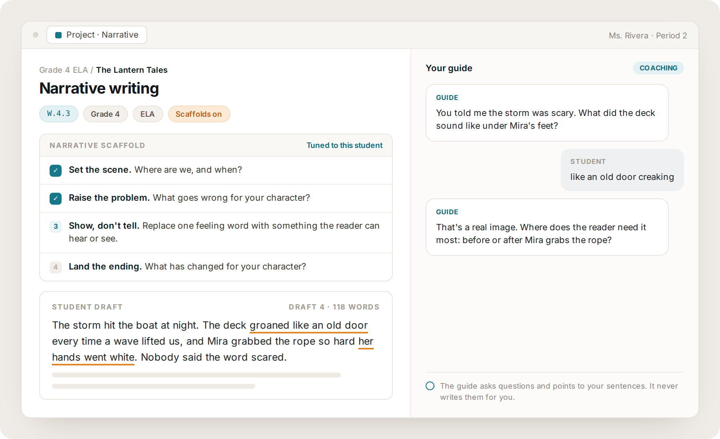This screenshot has height=439, width=720.
Task: Click the note that guide never writes sentences
Action: point(559,391)
